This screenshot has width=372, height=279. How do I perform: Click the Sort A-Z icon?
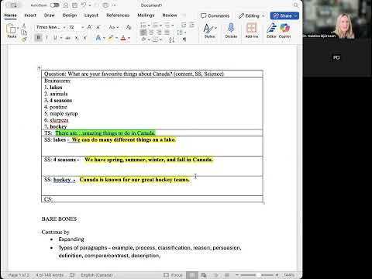pos(172,40)
